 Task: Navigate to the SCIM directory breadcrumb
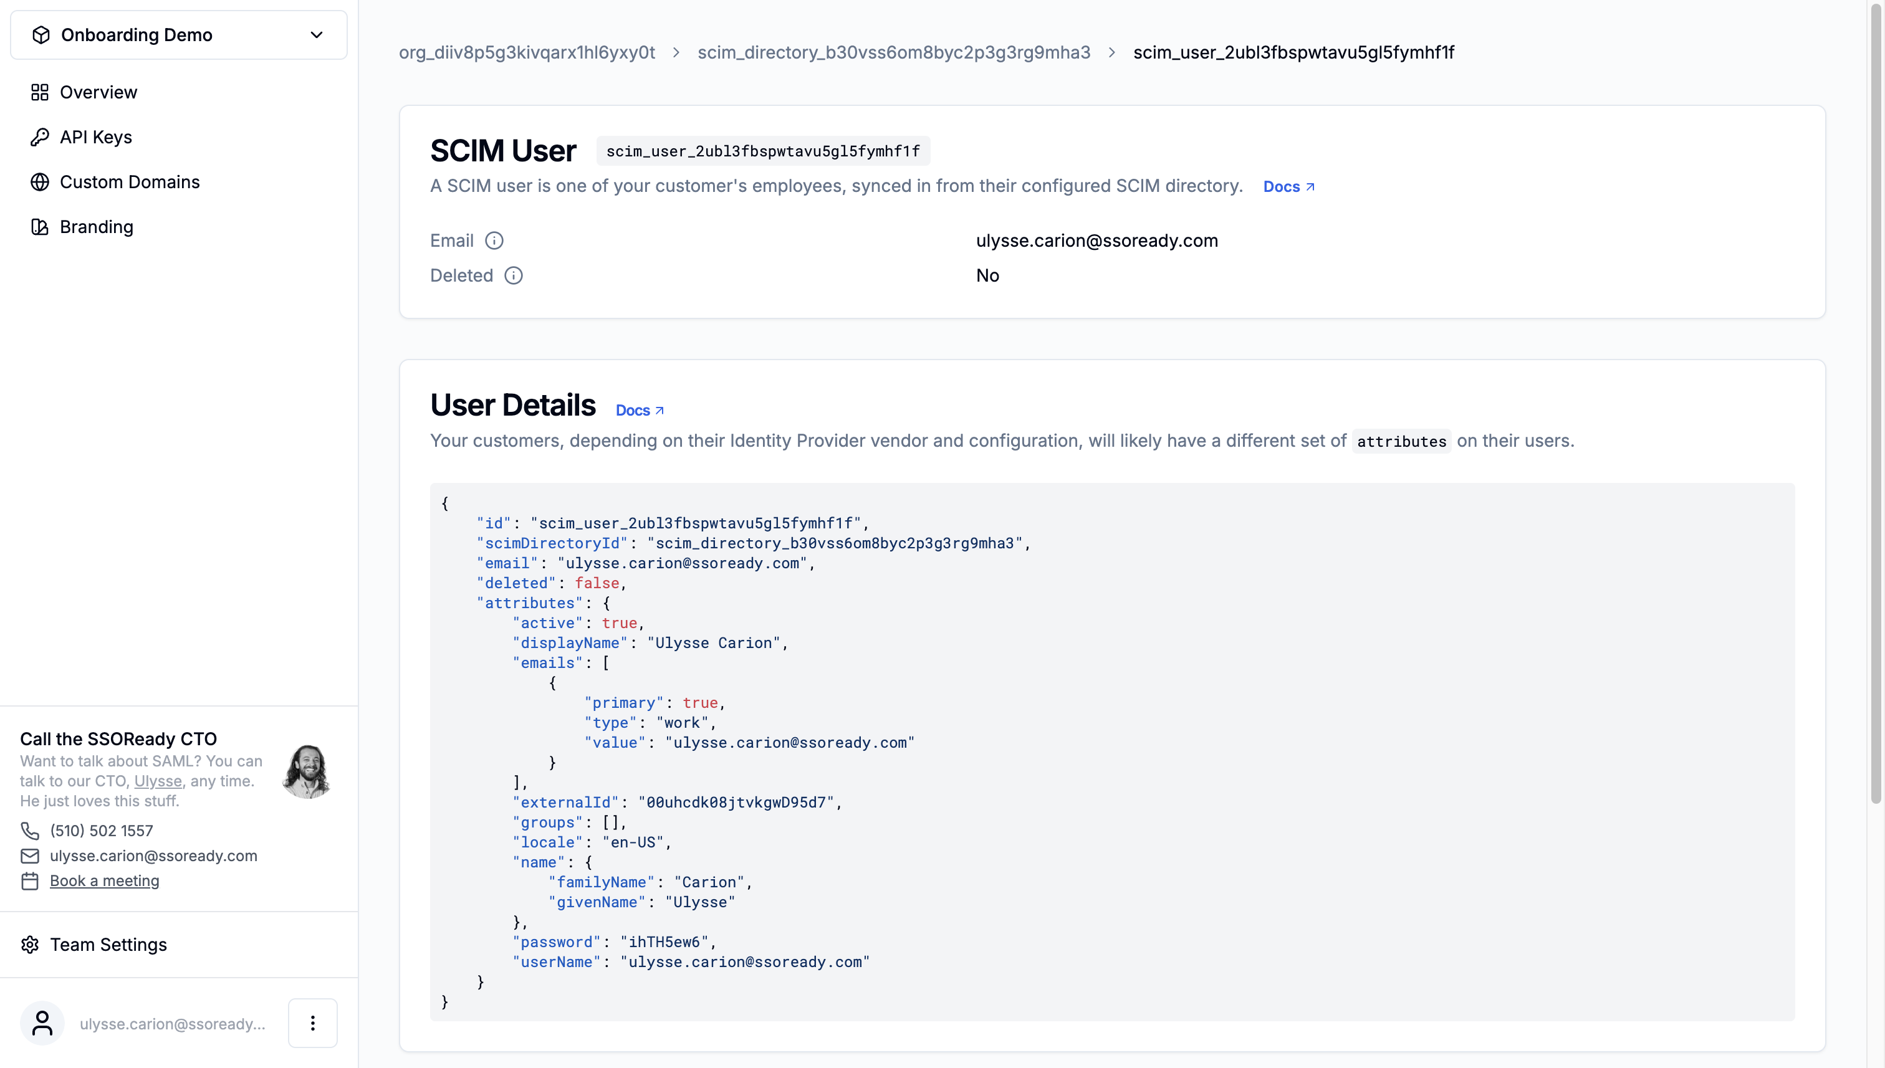pyautogui.click(x=894, y=53)
